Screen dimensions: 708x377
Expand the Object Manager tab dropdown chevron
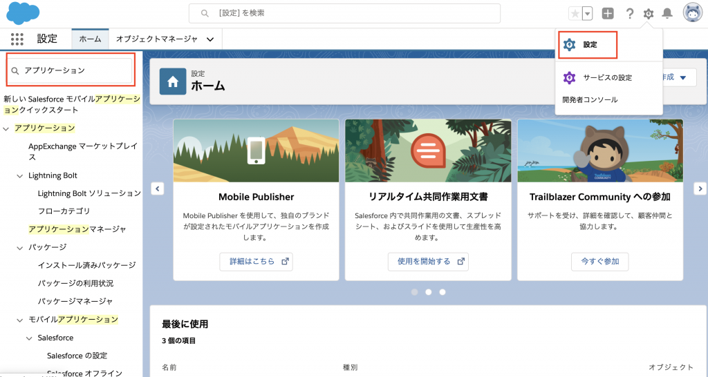(210, 39)
